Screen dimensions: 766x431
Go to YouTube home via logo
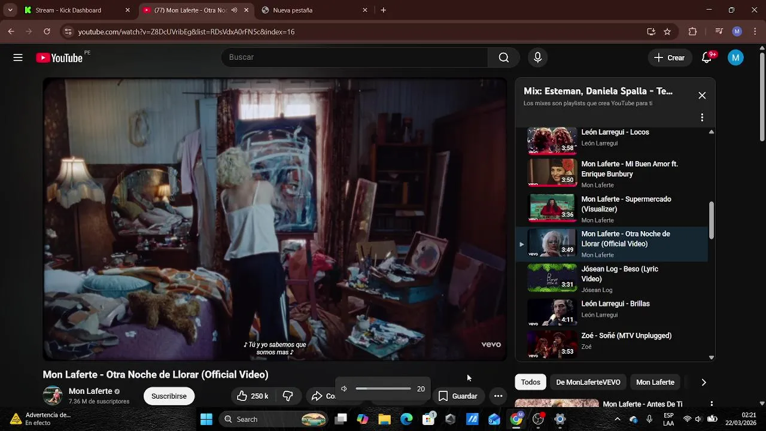(59, 57)
